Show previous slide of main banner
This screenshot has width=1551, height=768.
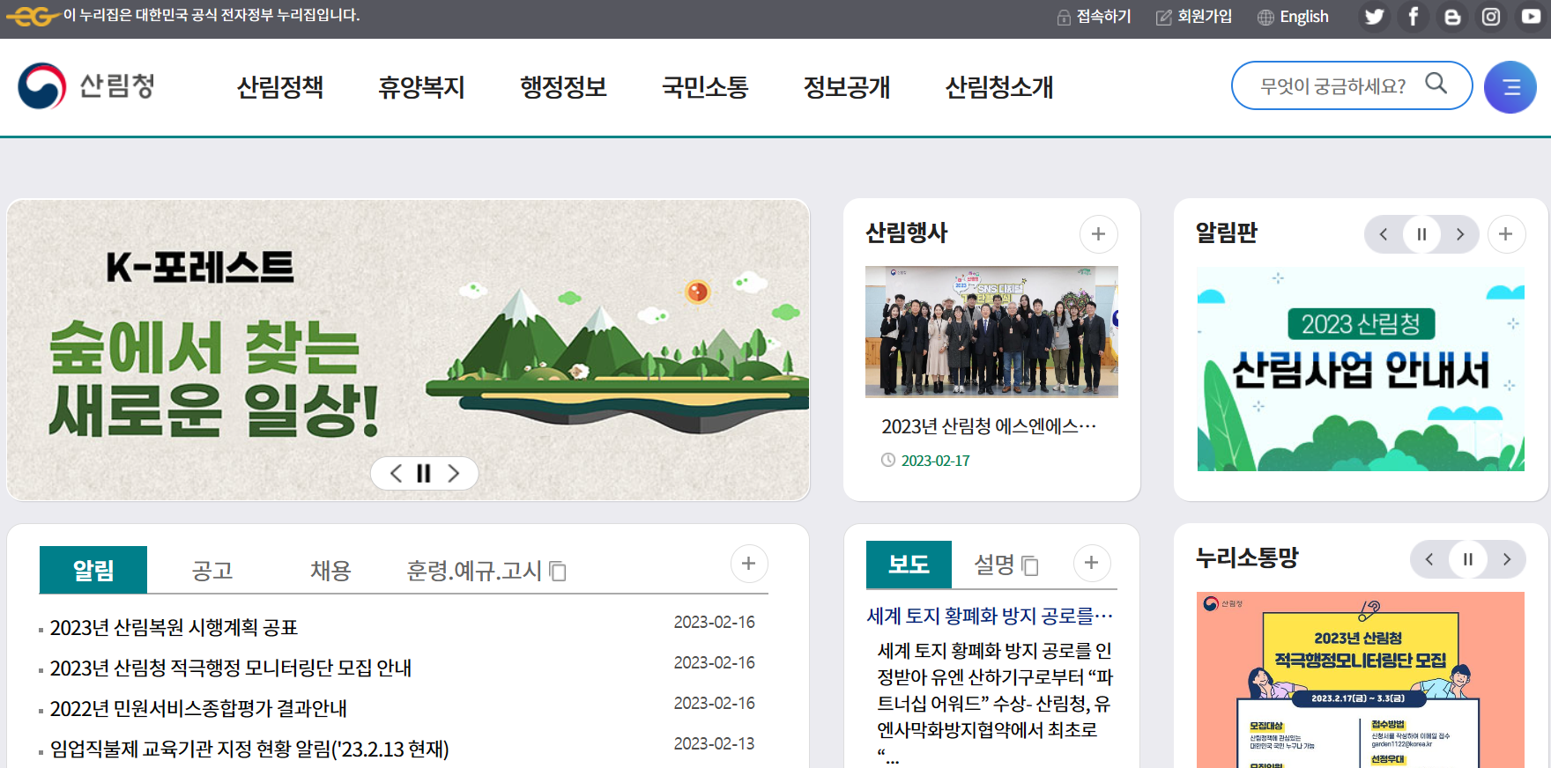397,474
